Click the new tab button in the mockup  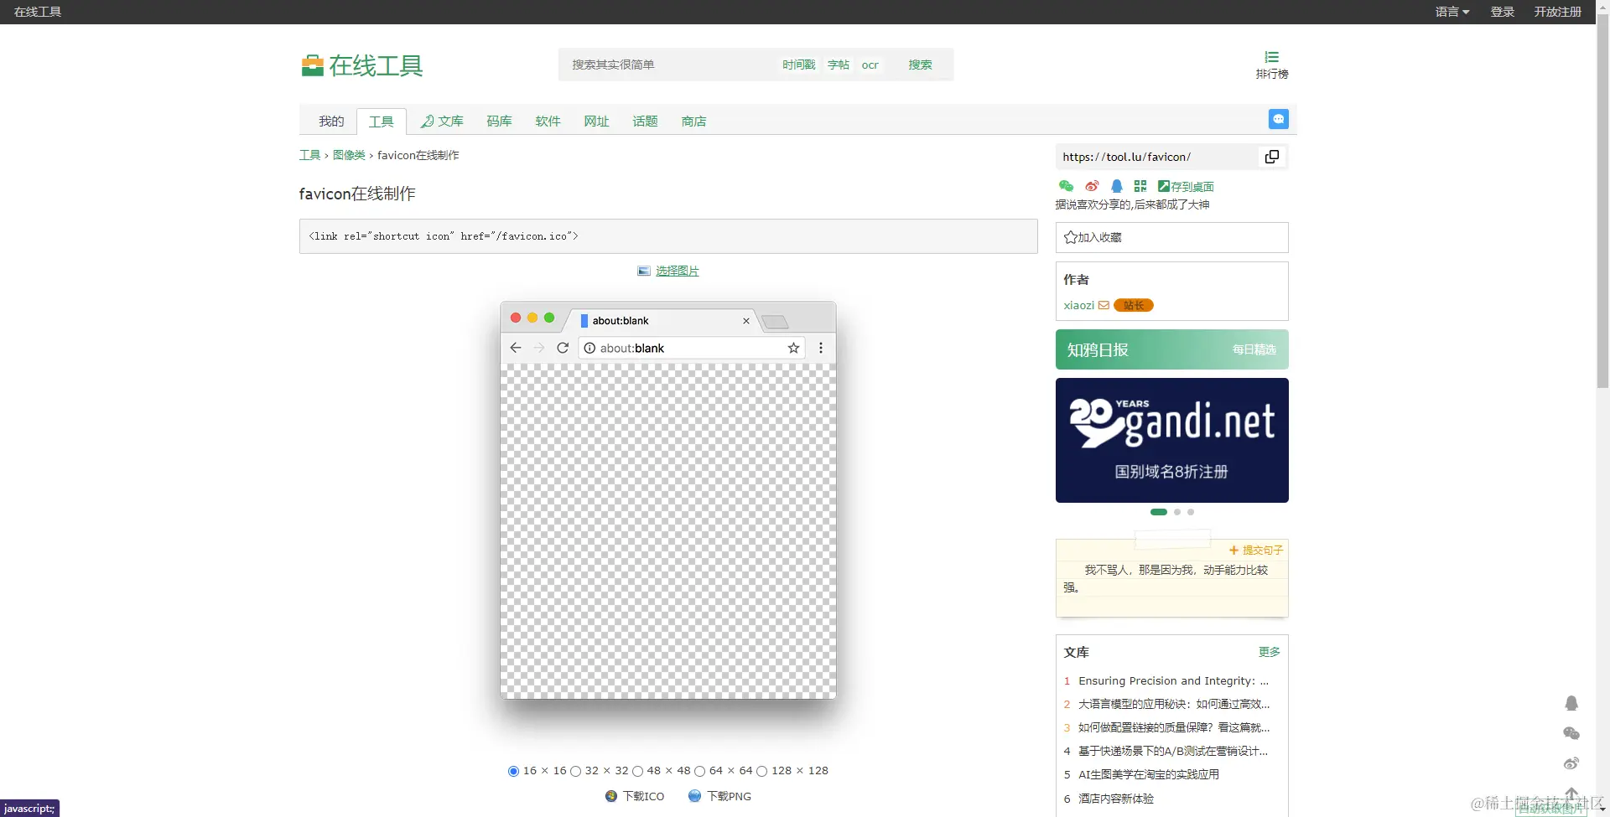point(775,322)
